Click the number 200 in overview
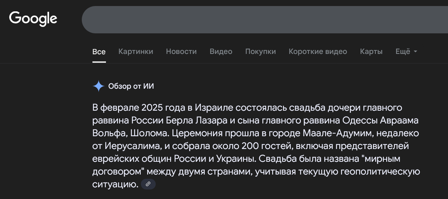Viewport: 448px width, 199px height. [250, 146]
